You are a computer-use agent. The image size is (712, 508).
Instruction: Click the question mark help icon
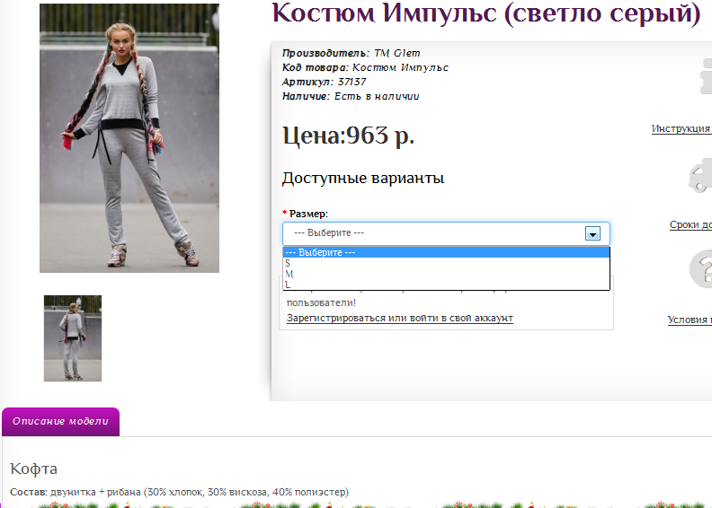point(701,268)
